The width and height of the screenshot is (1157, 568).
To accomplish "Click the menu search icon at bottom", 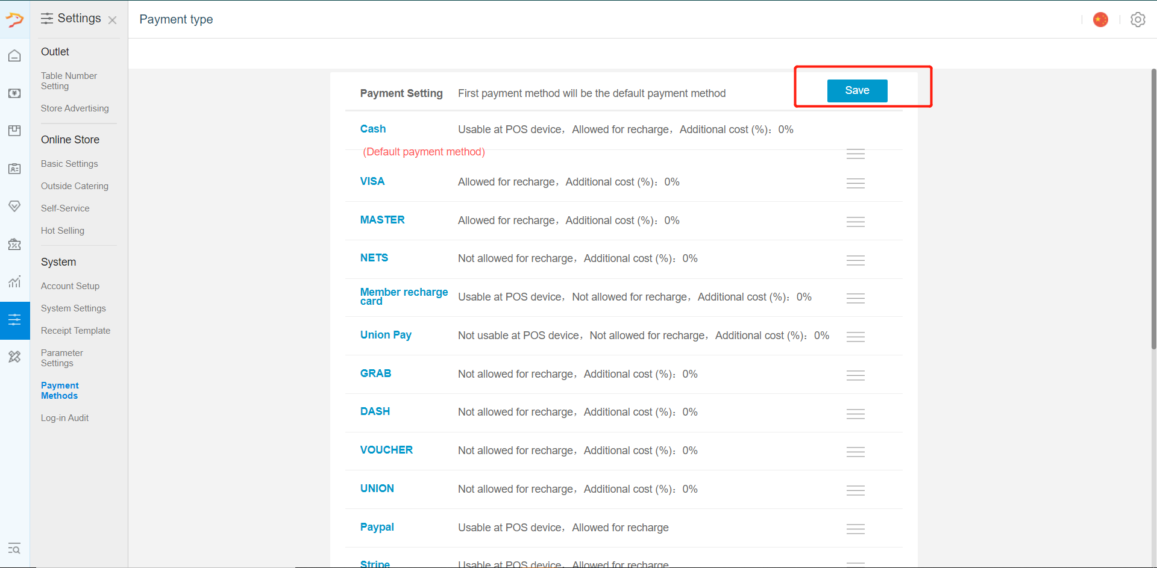I will (x=14, y=549).
